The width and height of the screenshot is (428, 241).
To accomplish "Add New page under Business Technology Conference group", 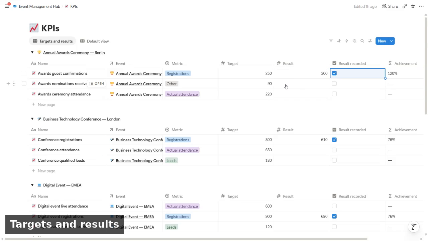I will 43,171.
